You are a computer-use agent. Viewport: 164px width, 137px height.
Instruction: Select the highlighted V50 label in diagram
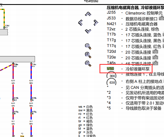tap(22, 136)
